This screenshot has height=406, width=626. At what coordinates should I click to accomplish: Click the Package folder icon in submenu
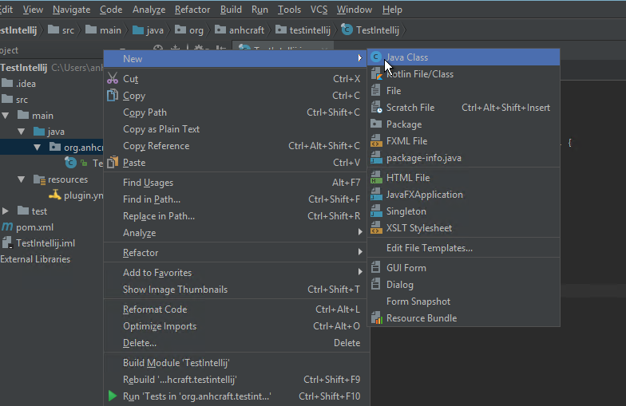click(x=376, y=124)
